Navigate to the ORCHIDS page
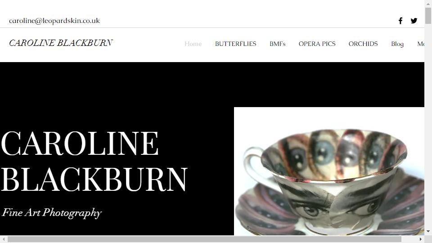 [363, 44]
